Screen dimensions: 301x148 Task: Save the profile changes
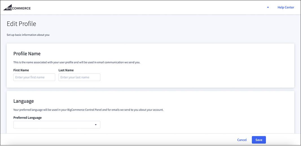(x=258, y=140)
